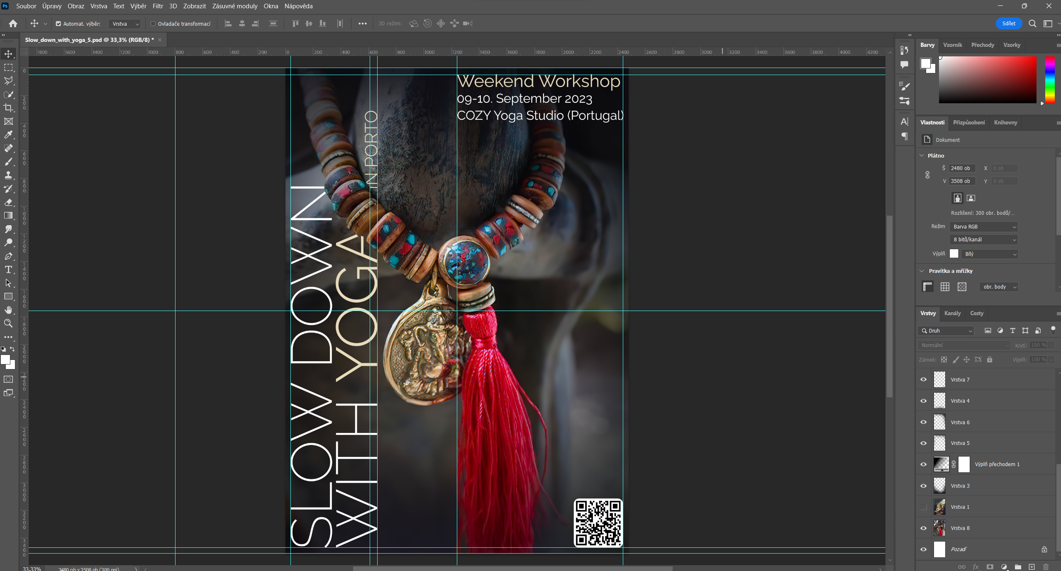Collapse the Pravítka a mřížky section
Viewport: 1061px width, 571px height.
(x=922, y=271)
